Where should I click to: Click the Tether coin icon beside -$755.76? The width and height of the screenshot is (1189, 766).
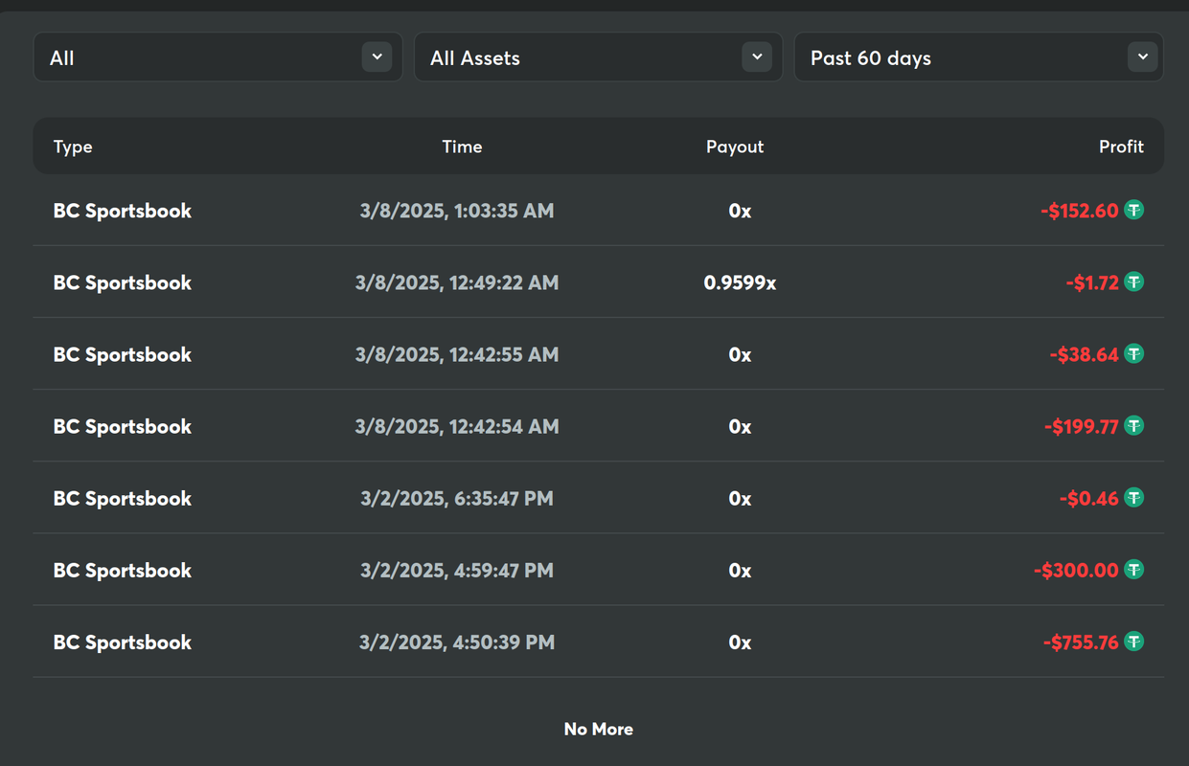click(1133, 641)
